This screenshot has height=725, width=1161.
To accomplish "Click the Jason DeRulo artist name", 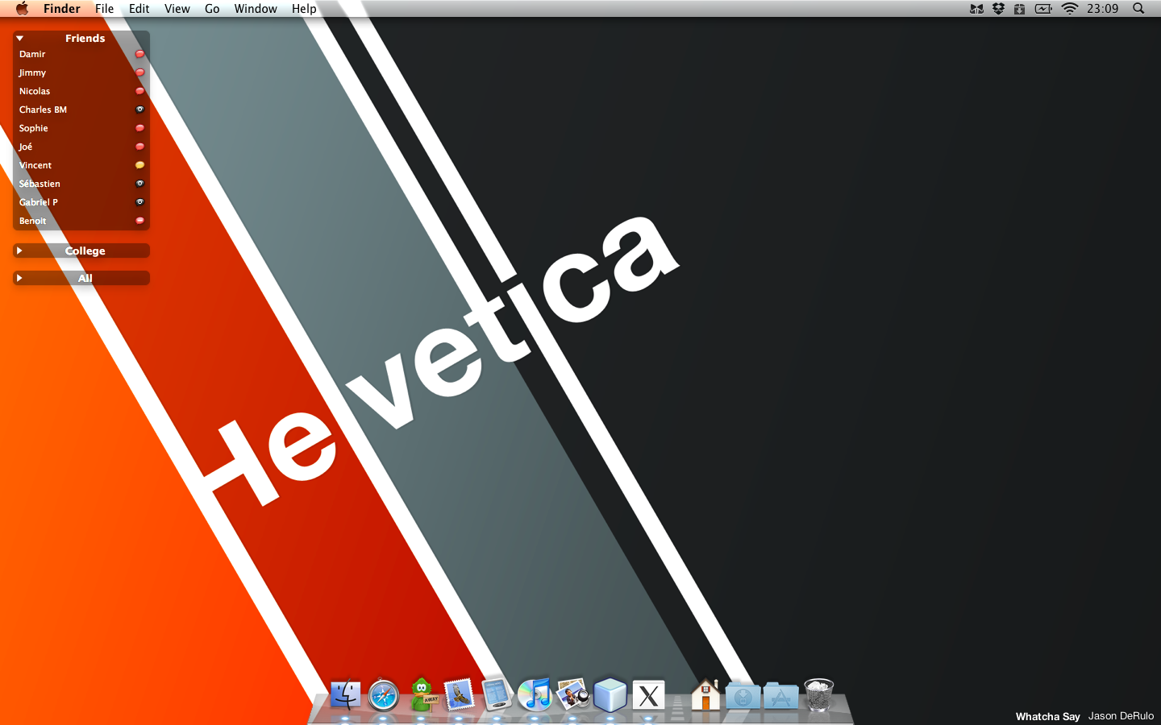I will point(1121,715).
